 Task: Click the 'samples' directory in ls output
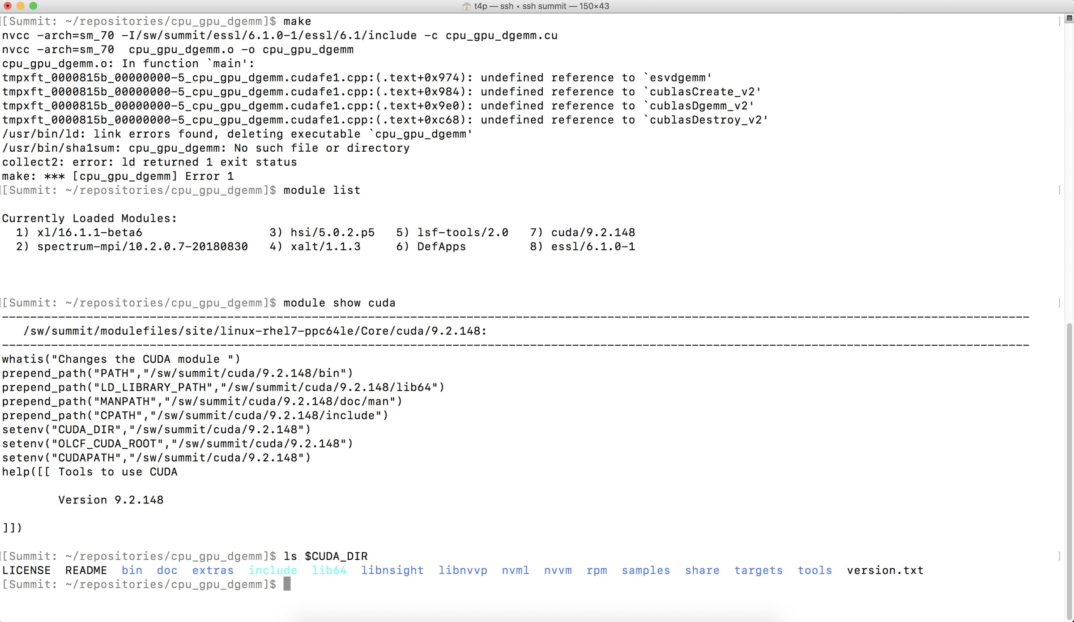646,571
